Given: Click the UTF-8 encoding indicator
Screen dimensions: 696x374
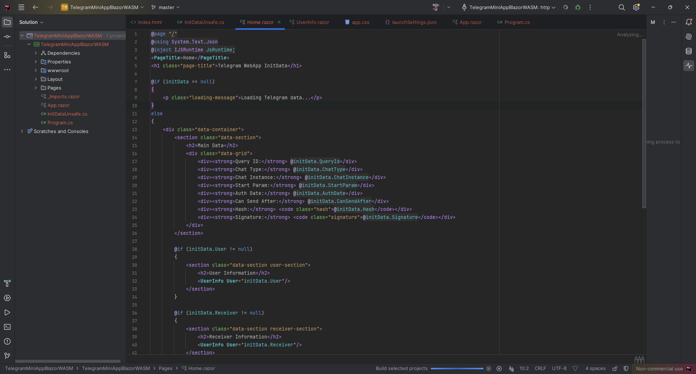Looking at the screenshot, I should point(559,368).
